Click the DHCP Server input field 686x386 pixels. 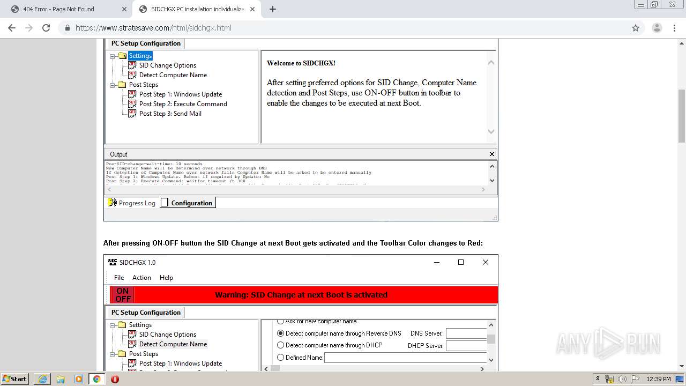pyautogui.click(x=466, y=346)
